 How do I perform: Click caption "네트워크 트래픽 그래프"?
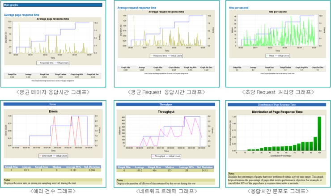(x=166, y=191)
